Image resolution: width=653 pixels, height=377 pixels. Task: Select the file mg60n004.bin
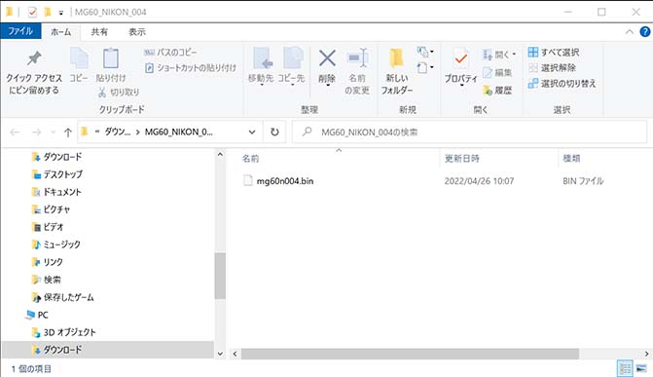click(285, 181)
